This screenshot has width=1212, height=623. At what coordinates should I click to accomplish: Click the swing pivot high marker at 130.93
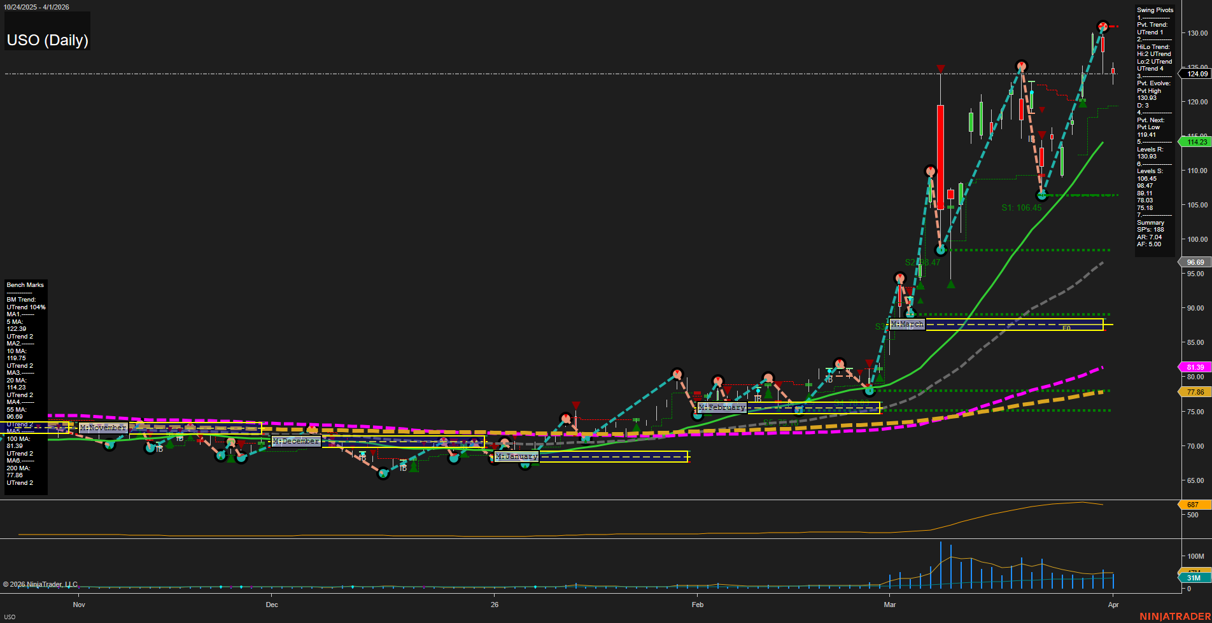(1103, 27)
